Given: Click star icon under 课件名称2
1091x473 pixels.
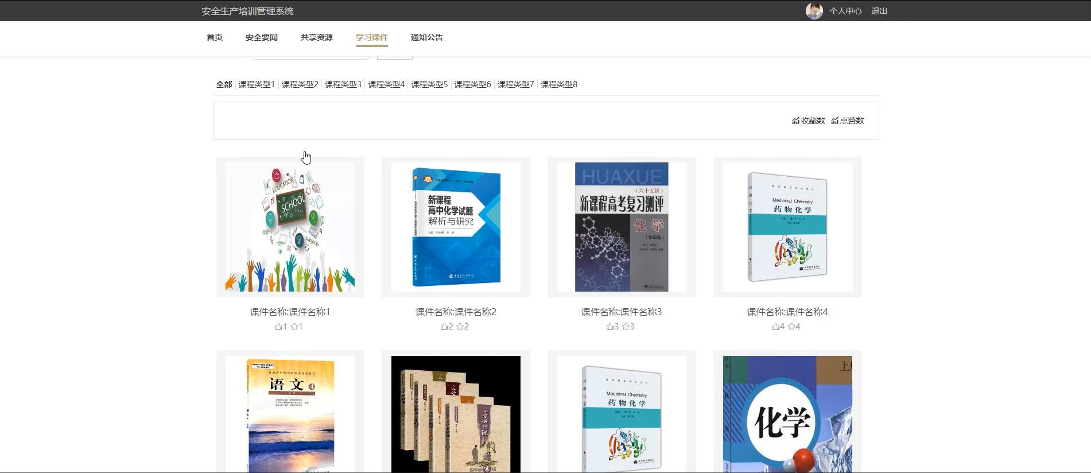Looking at the screenshot, I should point(460,327).
